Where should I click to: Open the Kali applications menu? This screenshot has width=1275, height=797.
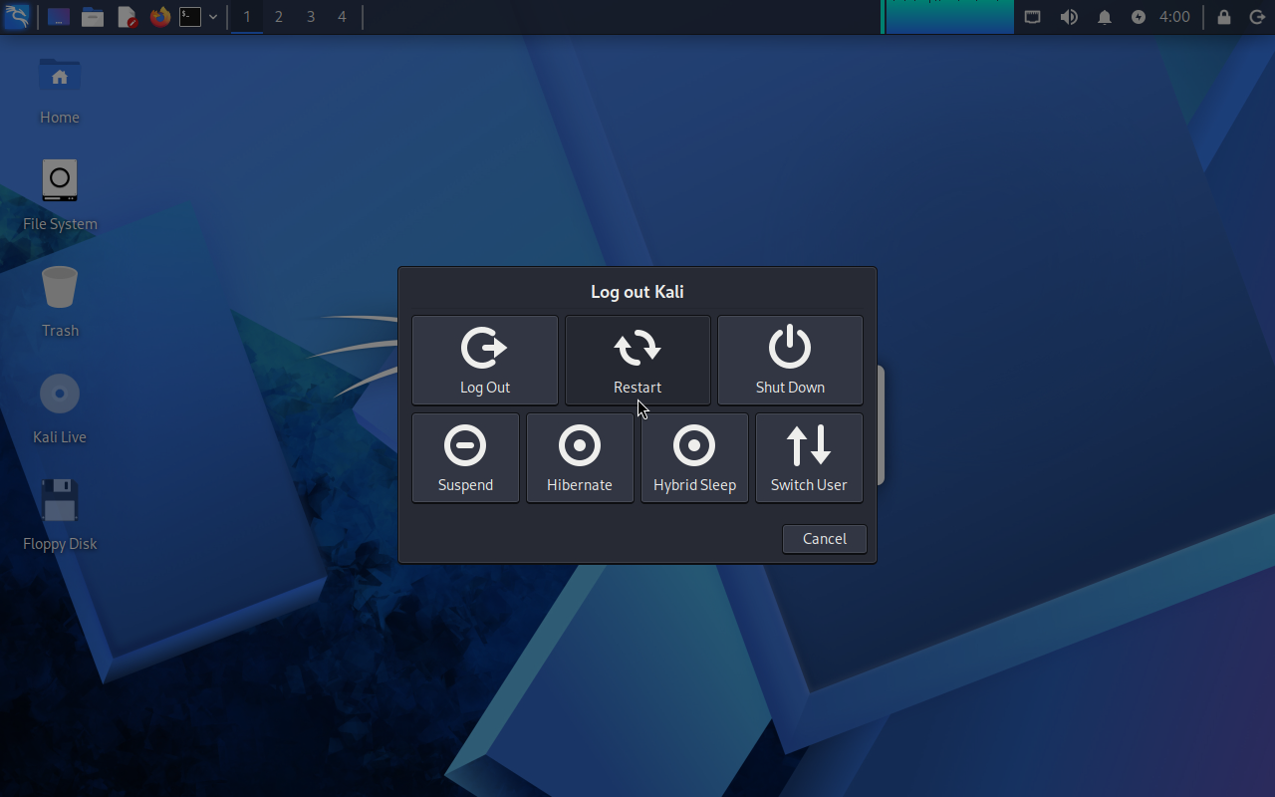(17, 17)
